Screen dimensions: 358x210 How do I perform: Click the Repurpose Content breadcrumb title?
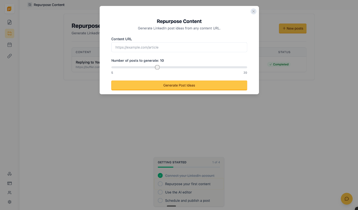49,5
